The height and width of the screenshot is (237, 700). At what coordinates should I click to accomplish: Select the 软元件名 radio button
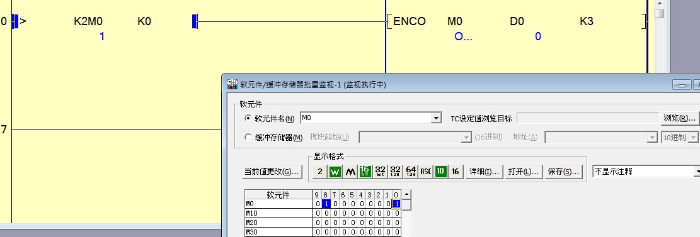coord(248,118)
